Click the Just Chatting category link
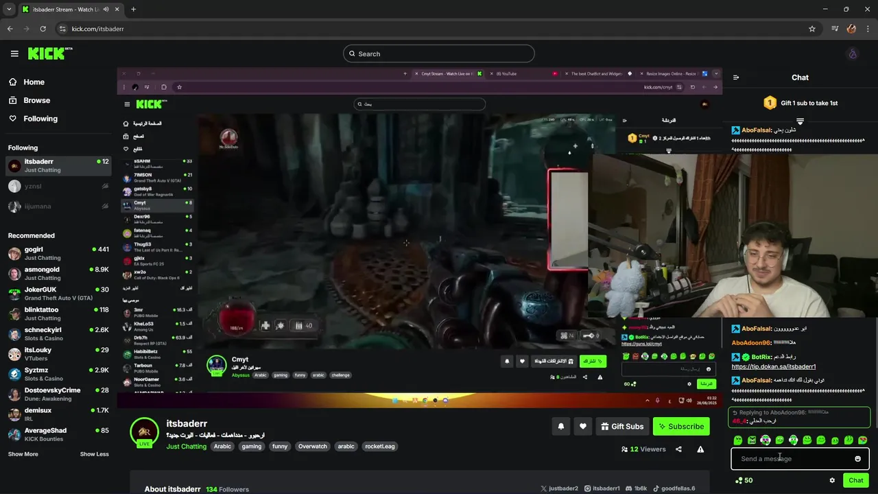Viewport: 878px width, 494px height. click(x=186, y=447)
